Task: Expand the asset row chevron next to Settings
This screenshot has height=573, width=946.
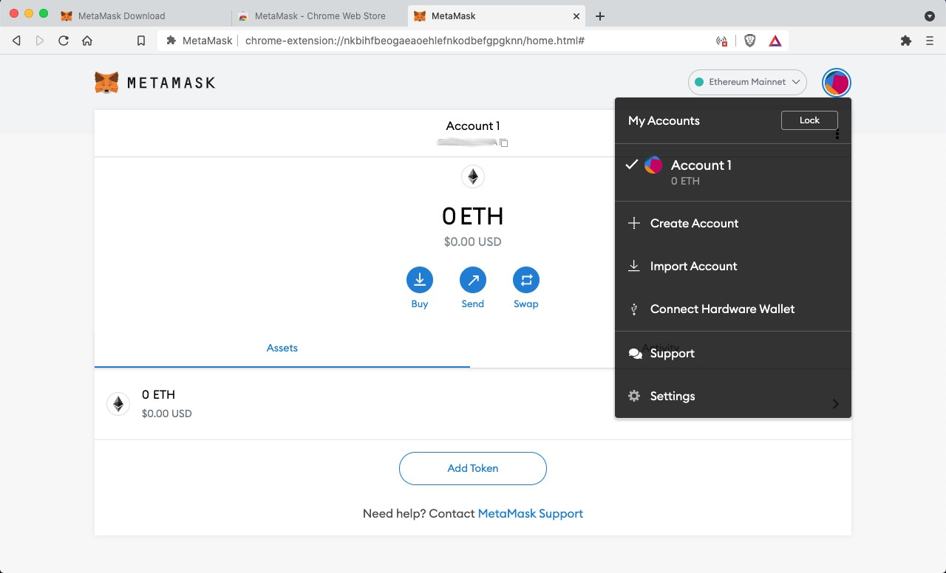Action: pos(836,403)
